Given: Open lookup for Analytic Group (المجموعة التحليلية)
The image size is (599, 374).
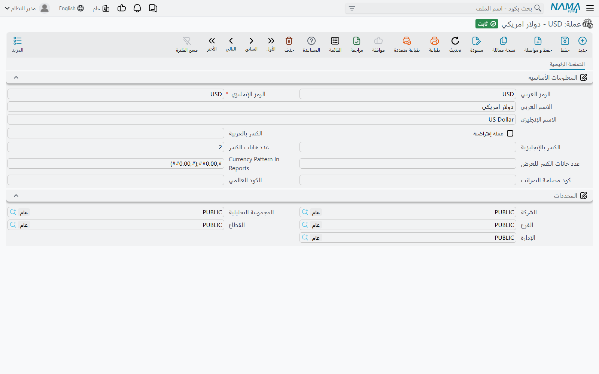Looking at the screenshot, I should tap(13, 212).
